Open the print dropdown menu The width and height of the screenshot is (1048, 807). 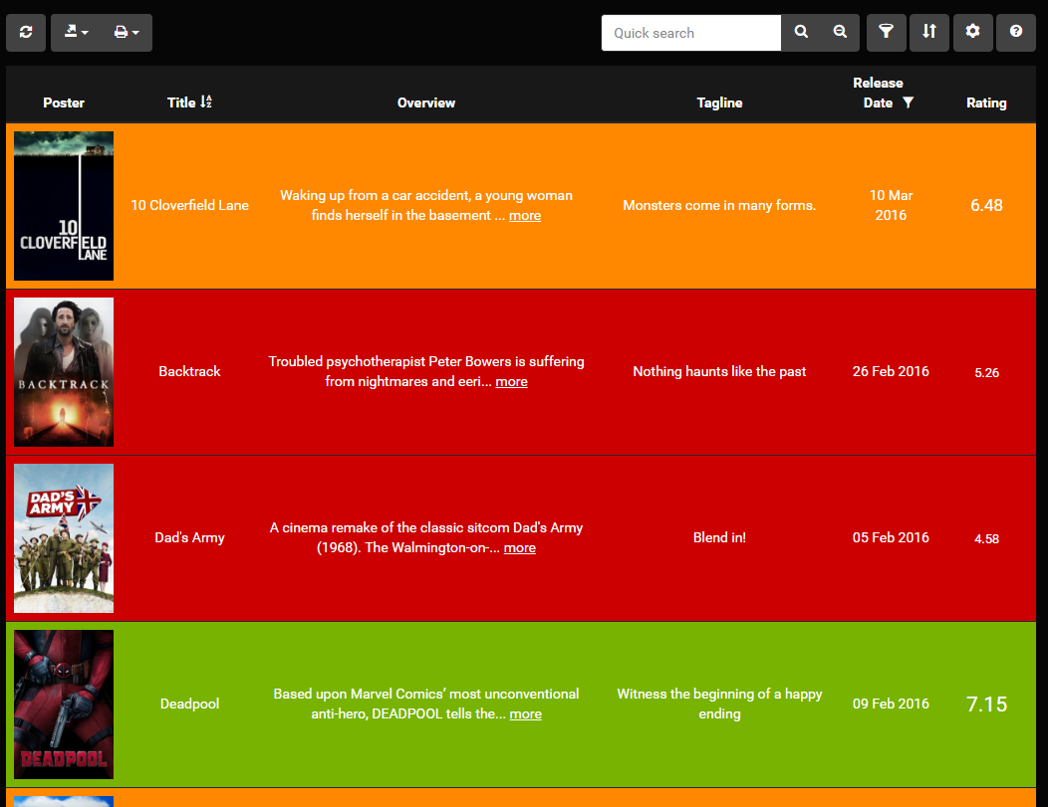coord(126,33)
